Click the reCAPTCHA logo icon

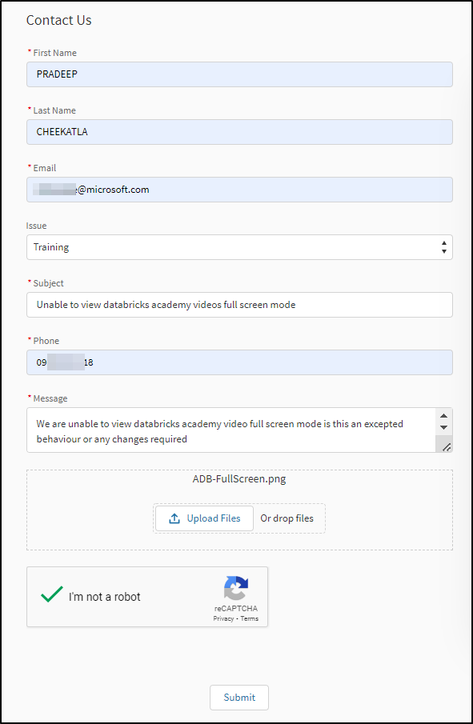pos(235,590)
